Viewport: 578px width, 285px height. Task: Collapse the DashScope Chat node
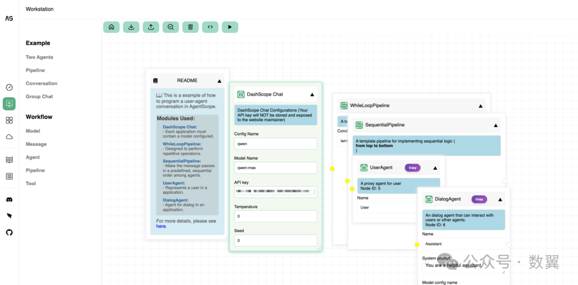tap(312, 94)
